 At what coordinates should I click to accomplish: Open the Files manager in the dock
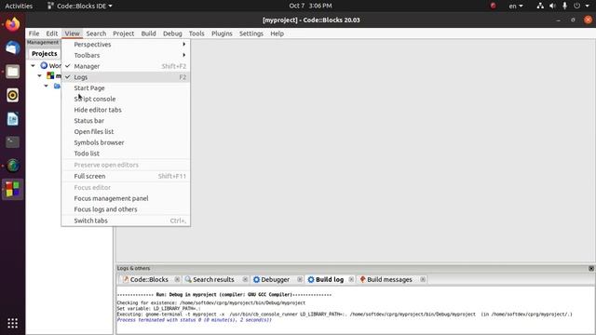(12, 72)
